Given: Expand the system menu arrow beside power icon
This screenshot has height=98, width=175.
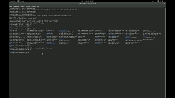Looking at the screenshot, I should coord(165,1).
